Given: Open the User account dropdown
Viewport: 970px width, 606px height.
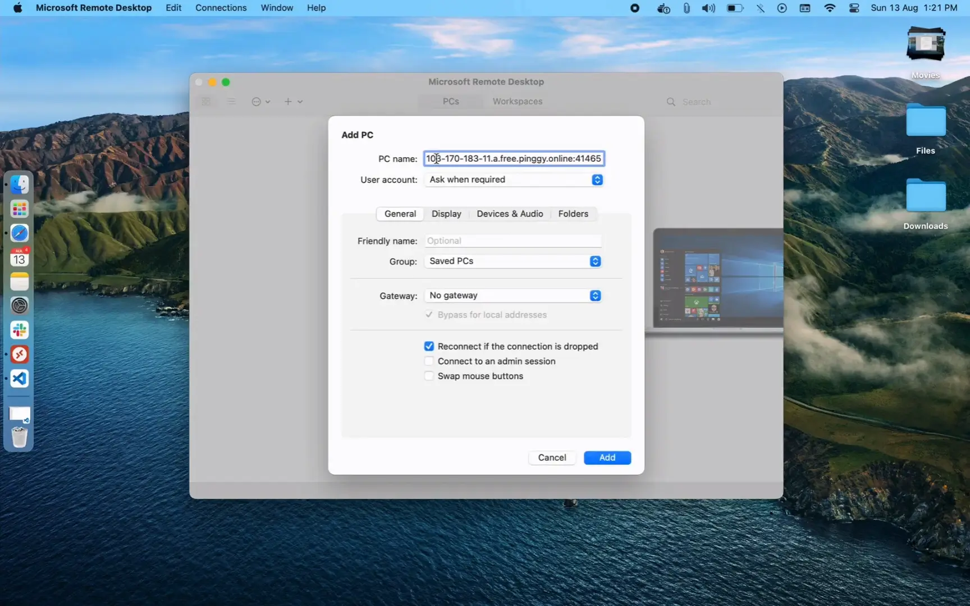Looking at the screenshot, I should (514, 180).
